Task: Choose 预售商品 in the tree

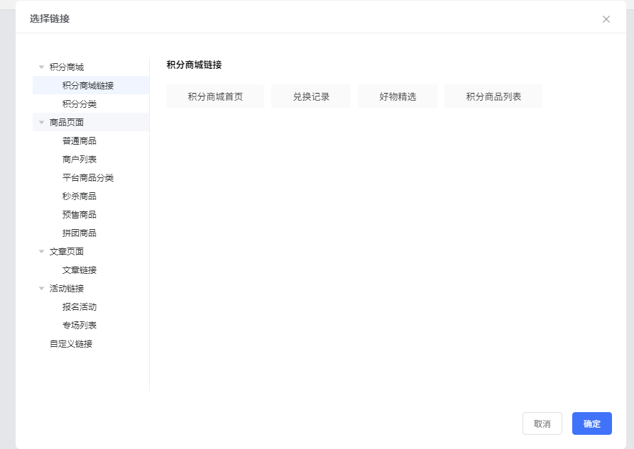Action: pyautogui.click(x=80, y=215)
